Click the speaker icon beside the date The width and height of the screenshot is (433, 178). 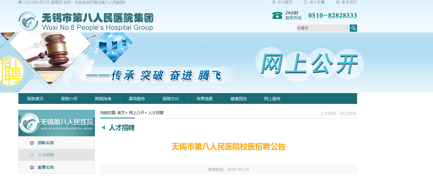coord(20,2)
